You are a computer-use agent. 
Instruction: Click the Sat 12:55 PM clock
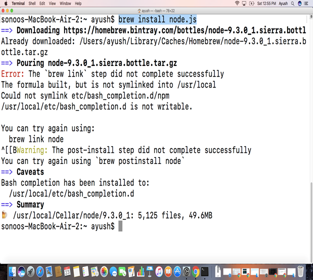[266, 3]
